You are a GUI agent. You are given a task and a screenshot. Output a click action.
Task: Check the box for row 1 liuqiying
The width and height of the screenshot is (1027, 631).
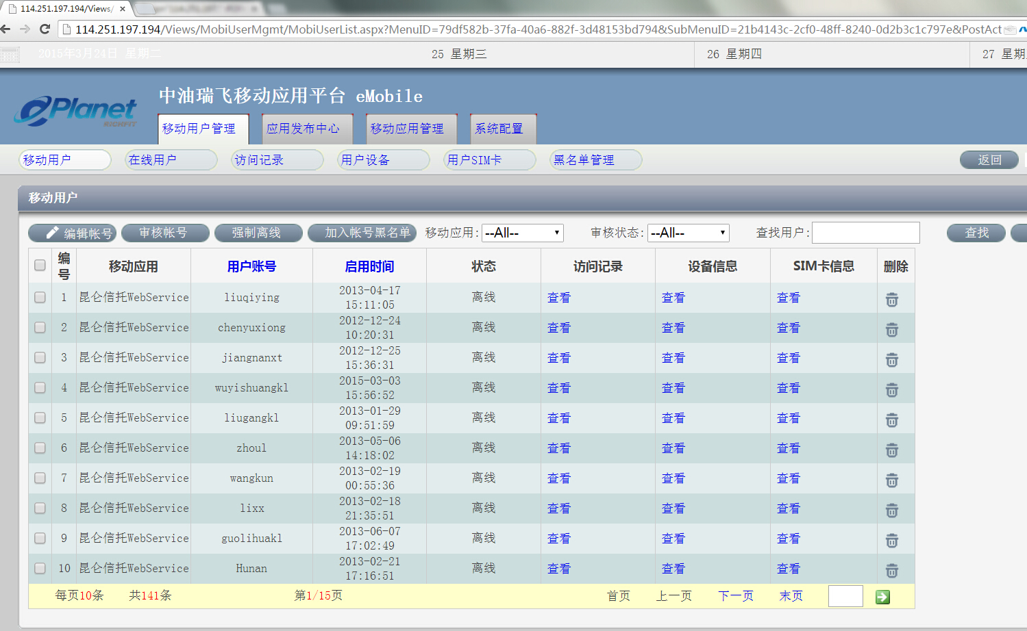point(40,297)
